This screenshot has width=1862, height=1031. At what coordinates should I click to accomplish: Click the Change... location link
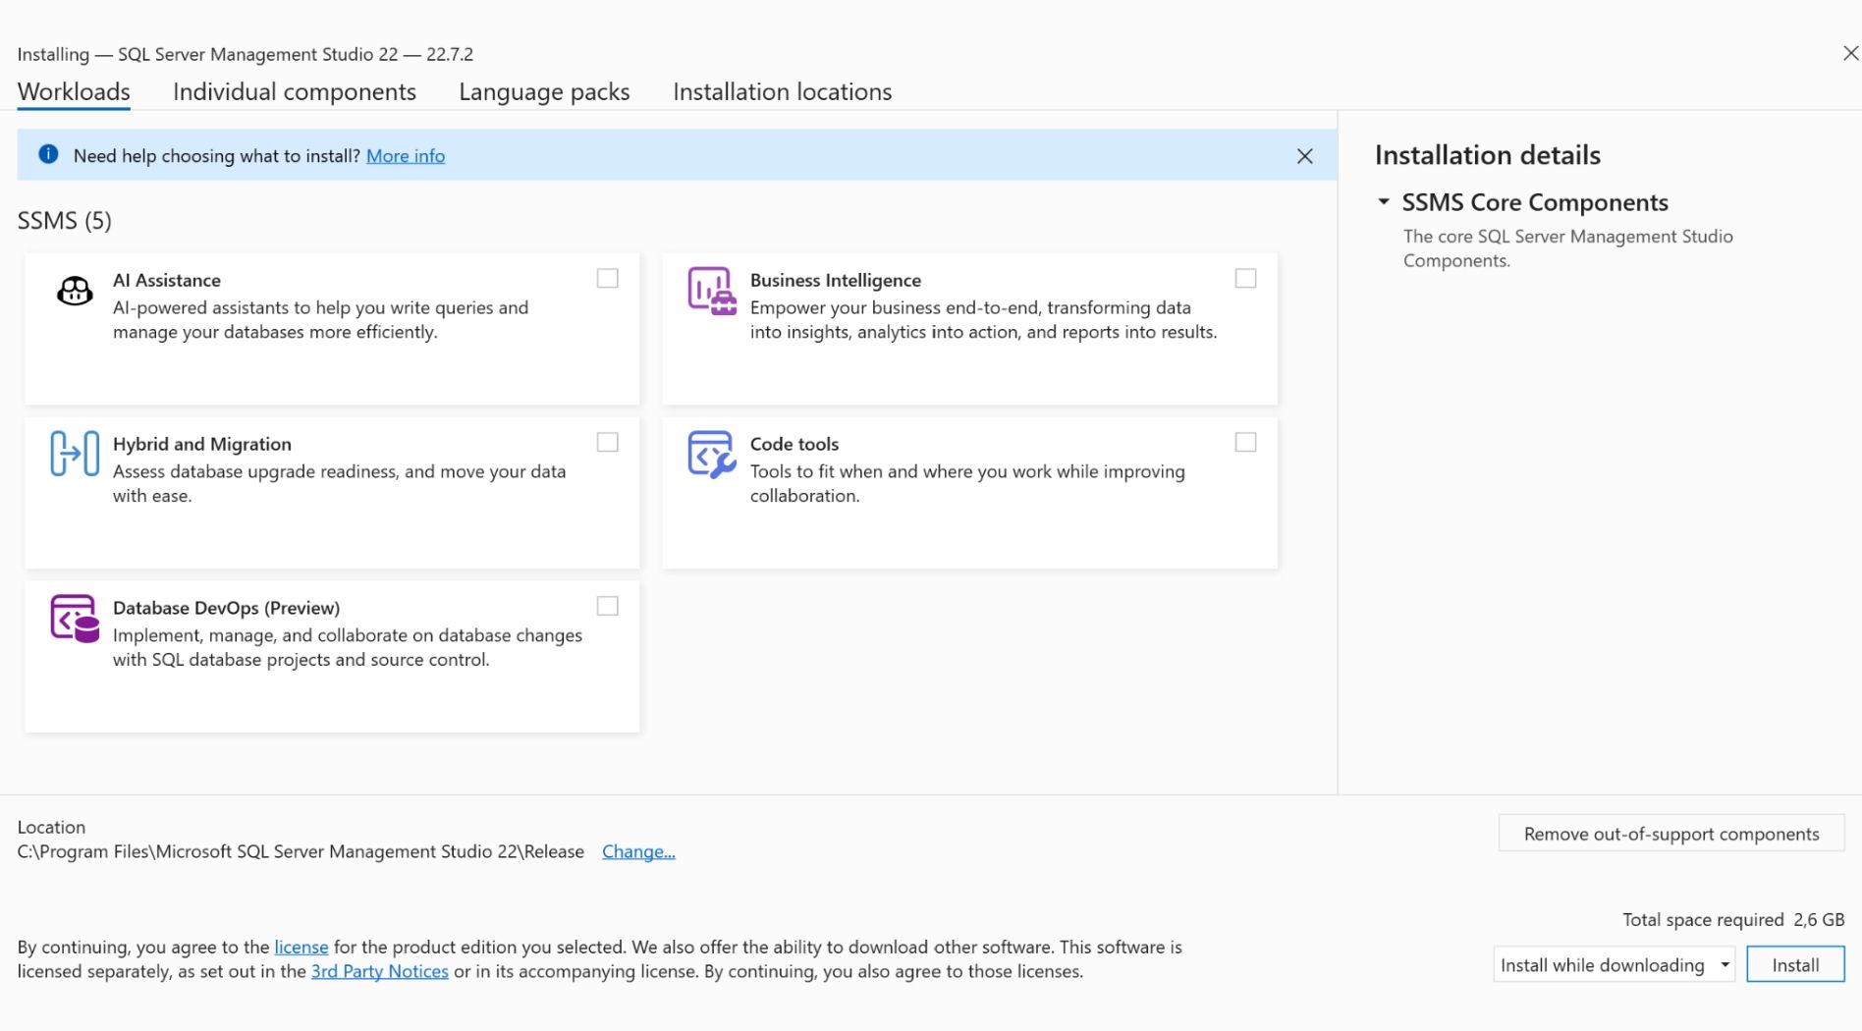[638, 851]
